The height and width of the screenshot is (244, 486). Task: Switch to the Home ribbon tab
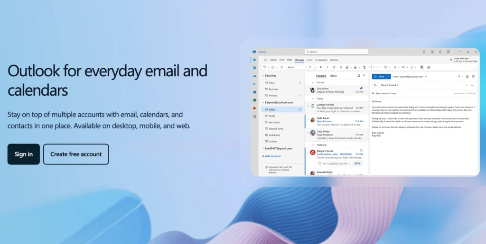tap(273, 60)
